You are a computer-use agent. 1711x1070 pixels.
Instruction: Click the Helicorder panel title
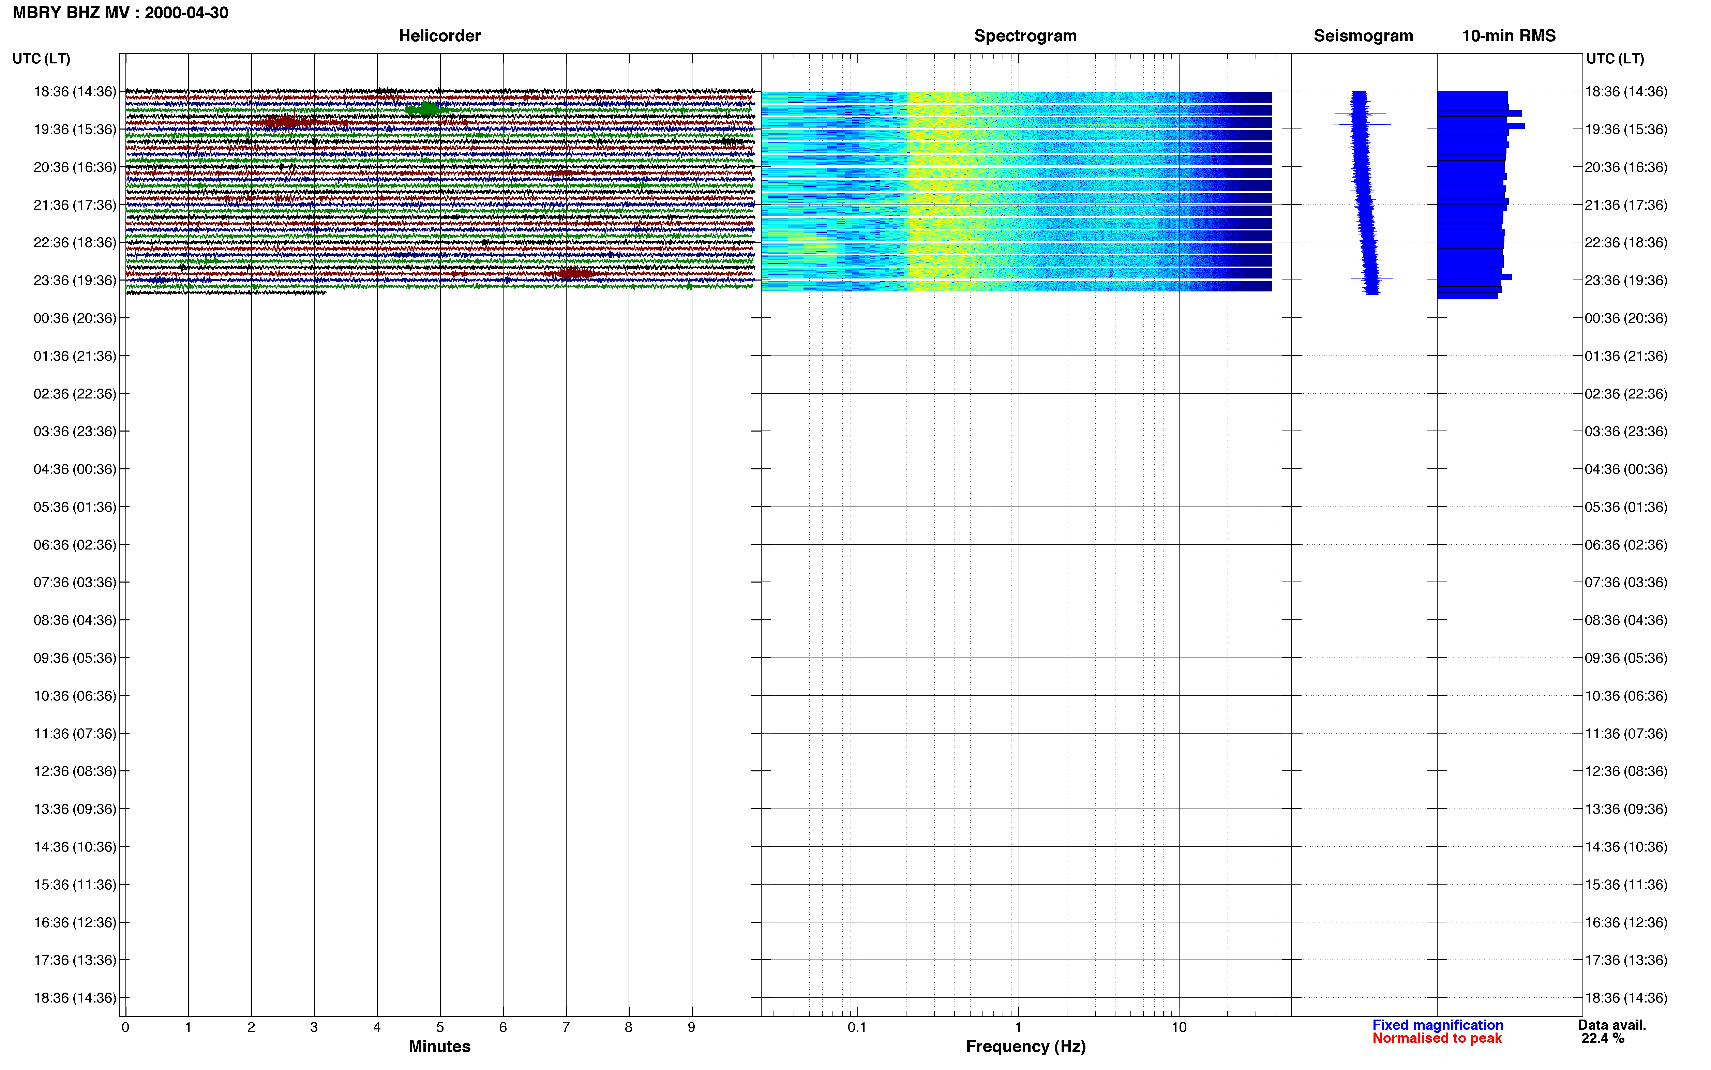click(x=439, y=35)
